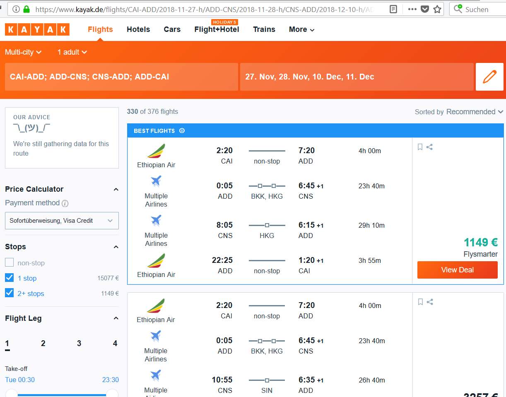Uncheck the 1 stop filter
The image size is (506, 397).
(10, 278)
